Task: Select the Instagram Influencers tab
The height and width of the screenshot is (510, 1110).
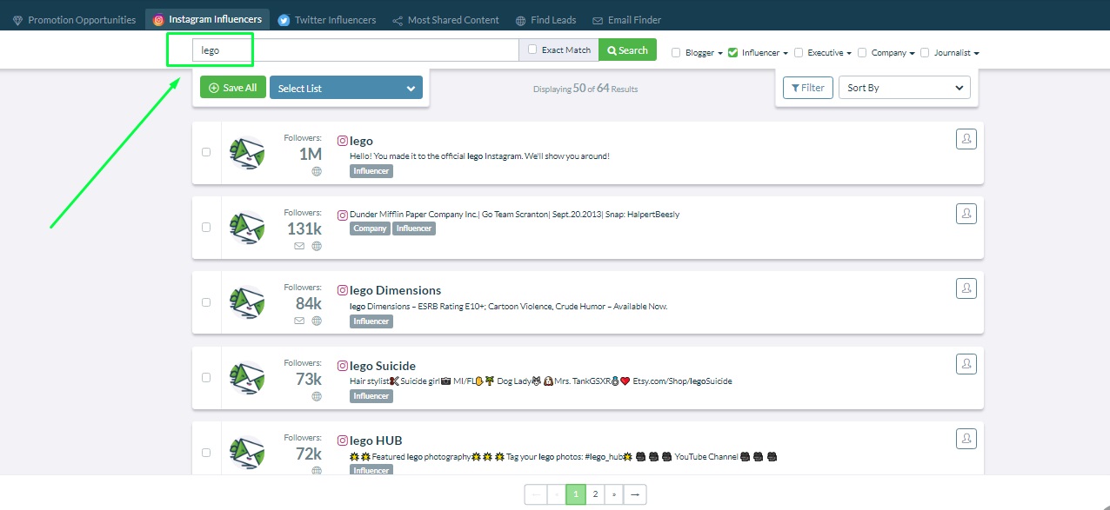Action: pyautogui.click(x=207, y=20)
